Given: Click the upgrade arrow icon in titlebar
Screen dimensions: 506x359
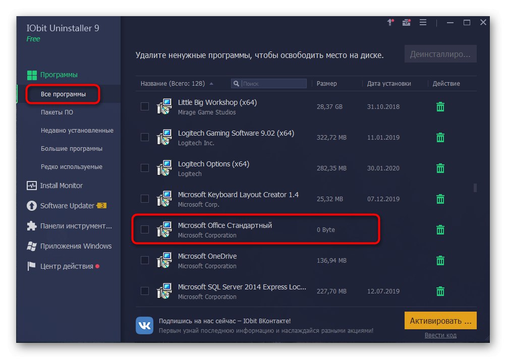Looking at the screenshot, I should click(x=389, y=22).
